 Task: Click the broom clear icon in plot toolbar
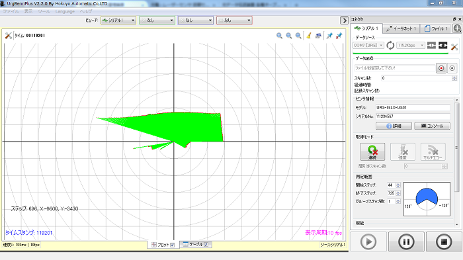point(309,36)
